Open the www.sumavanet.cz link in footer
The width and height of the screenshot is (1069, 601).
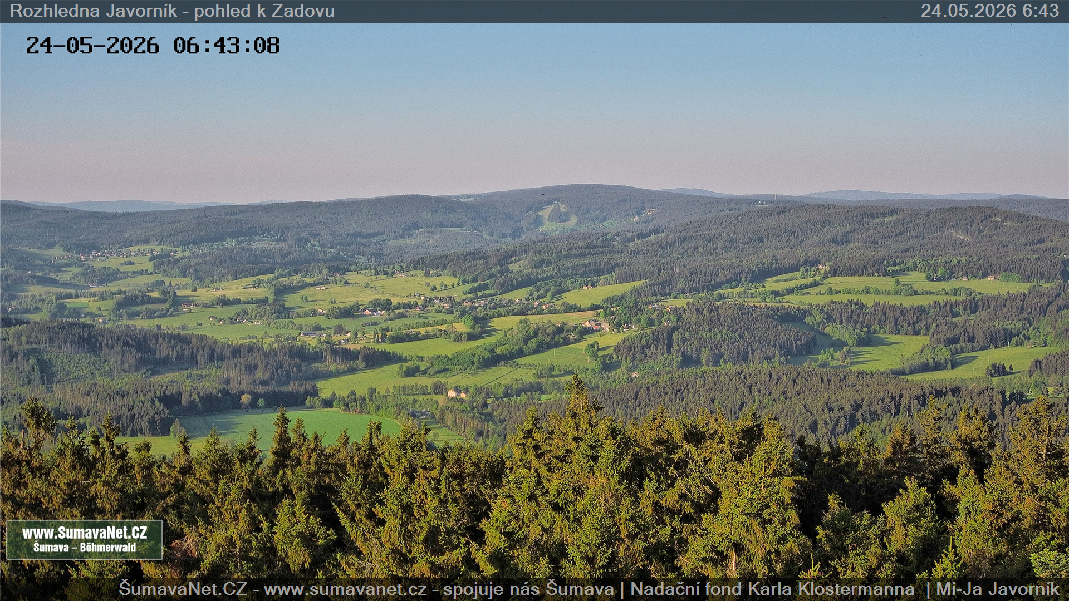(345, 589)
